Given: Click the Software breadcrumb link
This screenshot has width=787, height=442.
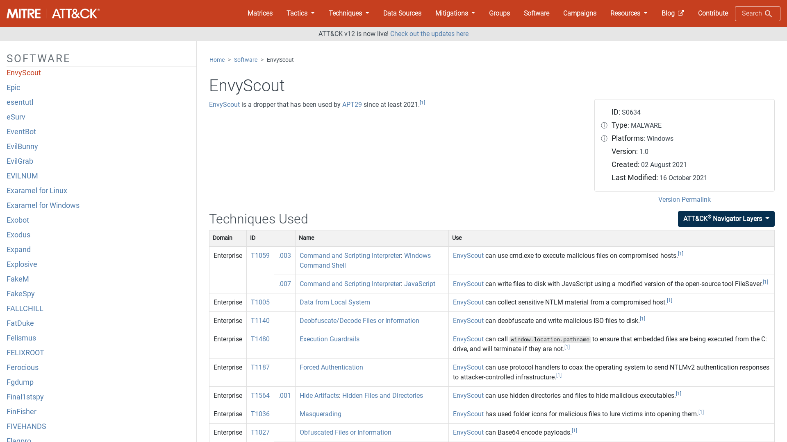Looking at the screenshot, I should [246, 60].
